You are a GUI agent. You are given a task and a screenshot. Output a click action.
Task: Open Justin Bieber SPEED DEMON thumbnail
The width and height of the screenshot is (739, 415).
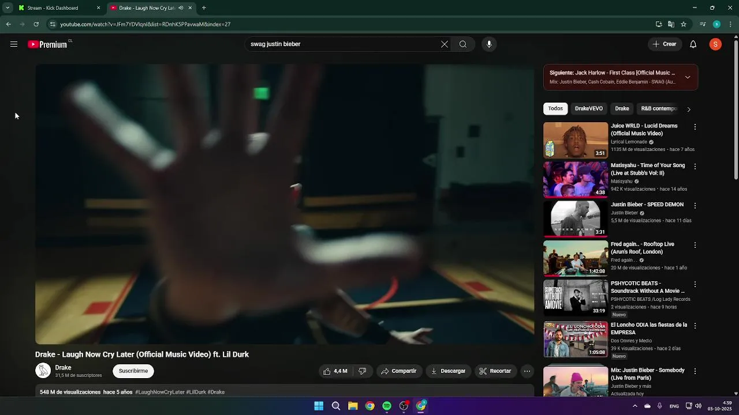576,219
